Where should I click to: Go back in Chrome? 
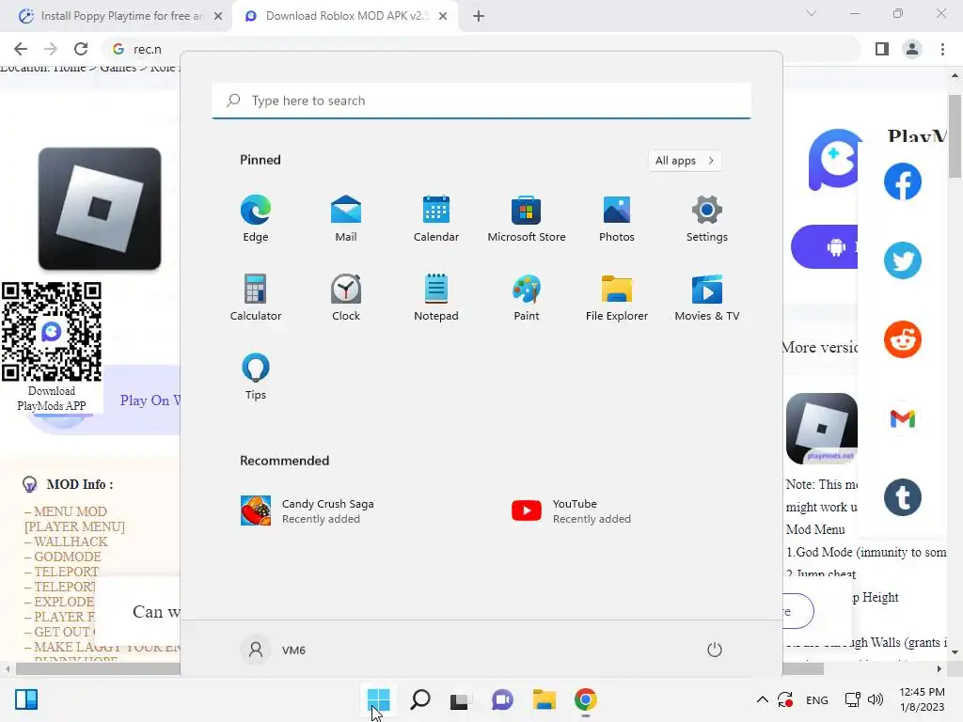coord(21,49)
